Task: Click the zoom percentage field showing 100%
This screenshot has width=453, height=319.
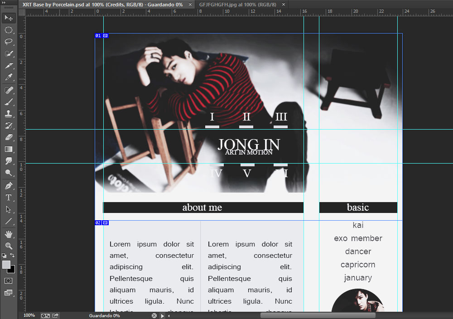Action: [x=29, y=315]
